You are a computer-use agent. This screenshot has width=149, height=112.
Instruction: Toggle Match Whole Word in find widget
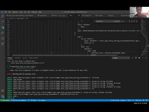[117, 21]
